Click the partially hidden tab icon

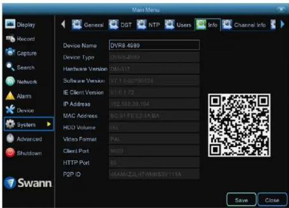[x=273, y=25]
